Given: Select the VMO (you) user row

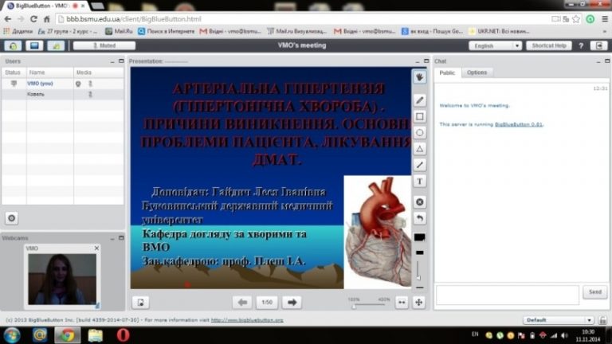Looking at the screenshot, I should pos(63,84).
